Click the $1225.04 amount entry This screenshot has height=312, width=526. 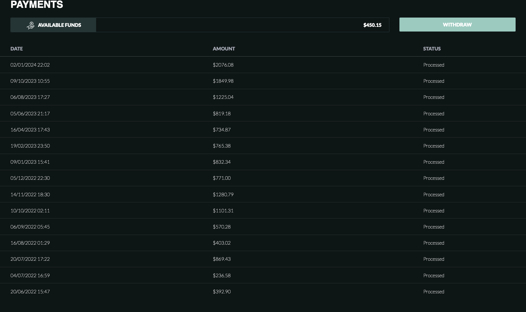(x=223, y=97)
